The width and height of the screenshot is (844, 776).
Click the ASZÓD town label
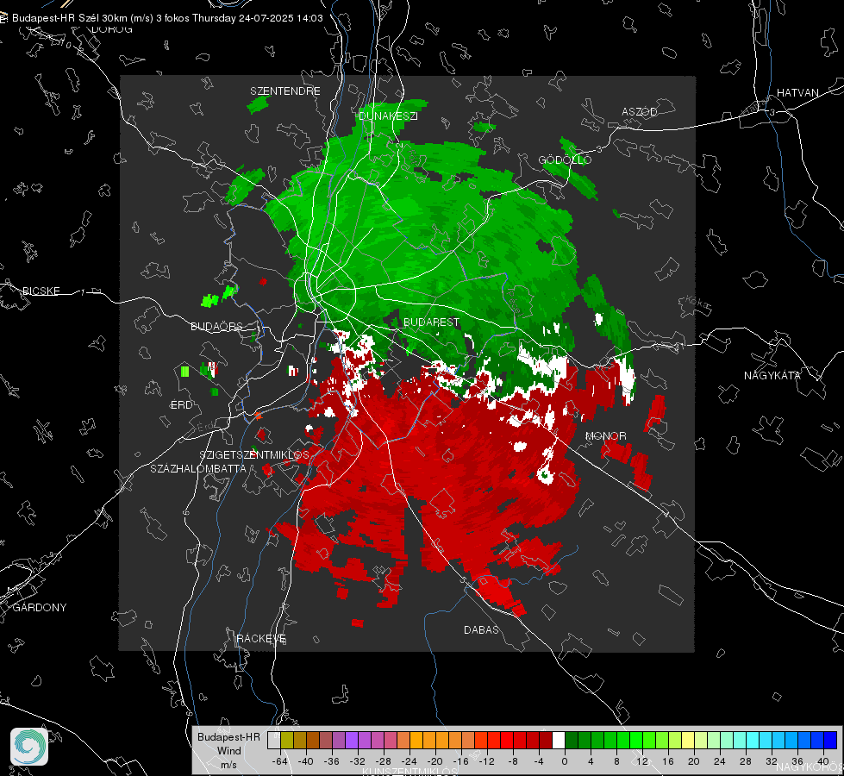[x=640, y=111]
